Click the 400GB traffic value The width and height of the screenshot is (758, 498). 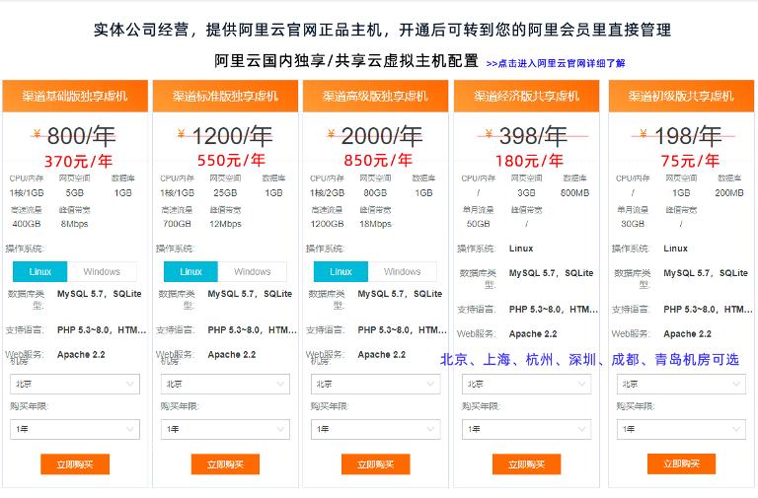(x=27, y=224)
